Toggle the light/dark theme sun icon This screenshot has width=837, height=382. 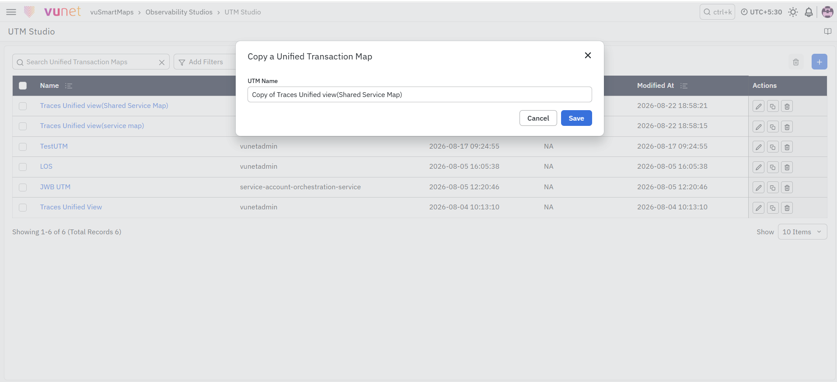point(793,12)
